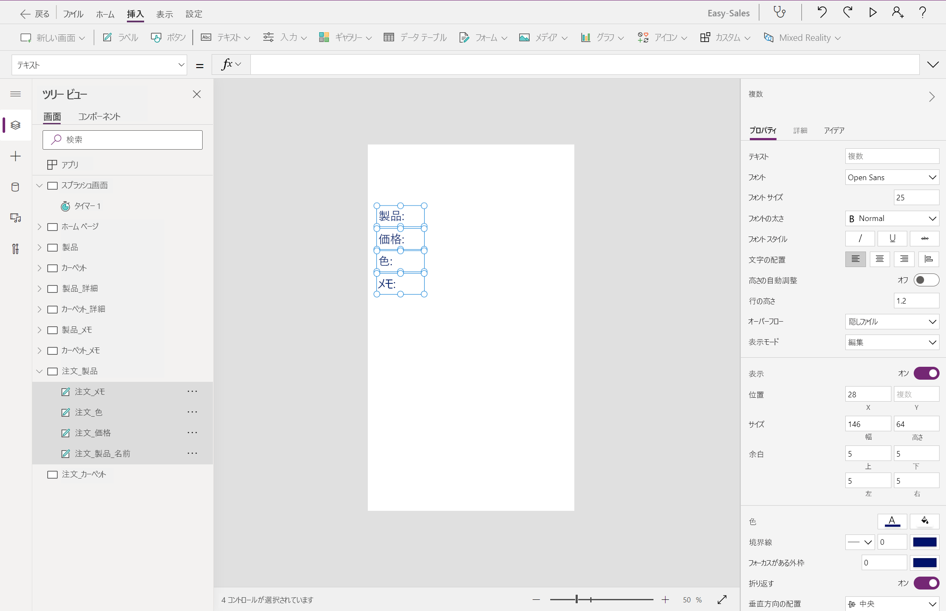This screenshot has height=611, width=946.
Task: Turn off the 表示 visibility toggle
Action: [926, 373]
